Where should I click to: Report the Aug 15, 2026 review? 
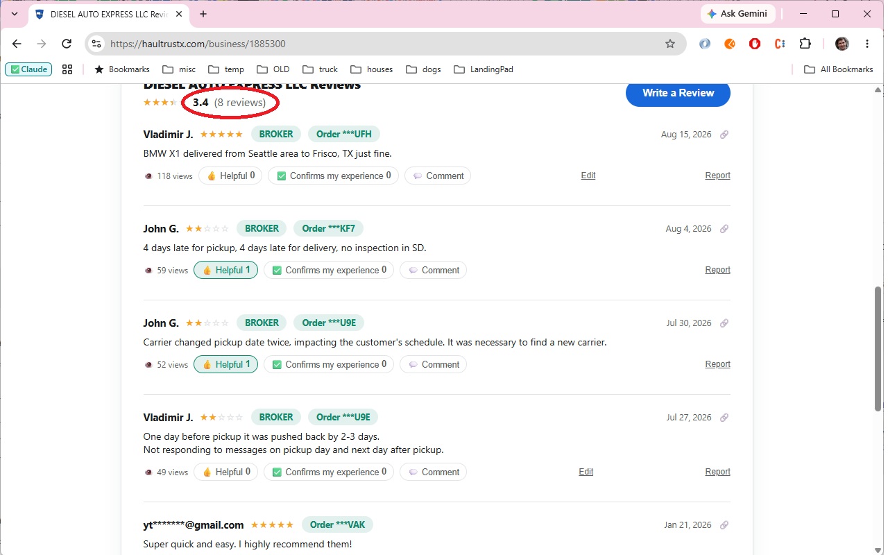[x=717, y=176]
